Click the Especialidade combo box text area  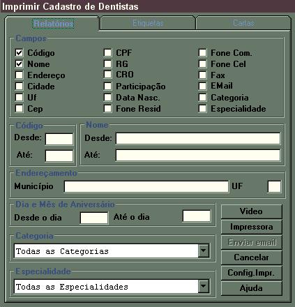click(106, 286)
